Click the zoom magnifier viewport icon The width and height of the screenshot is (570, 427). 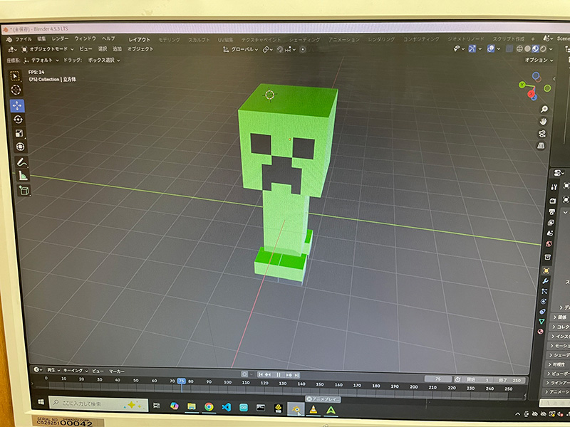(544, 109)
